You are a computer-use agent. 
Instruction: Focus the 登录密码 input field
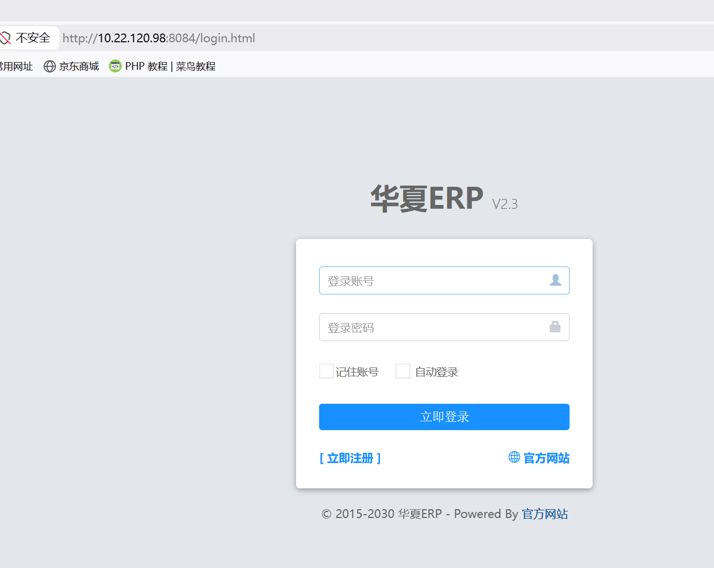click(444, 327)
